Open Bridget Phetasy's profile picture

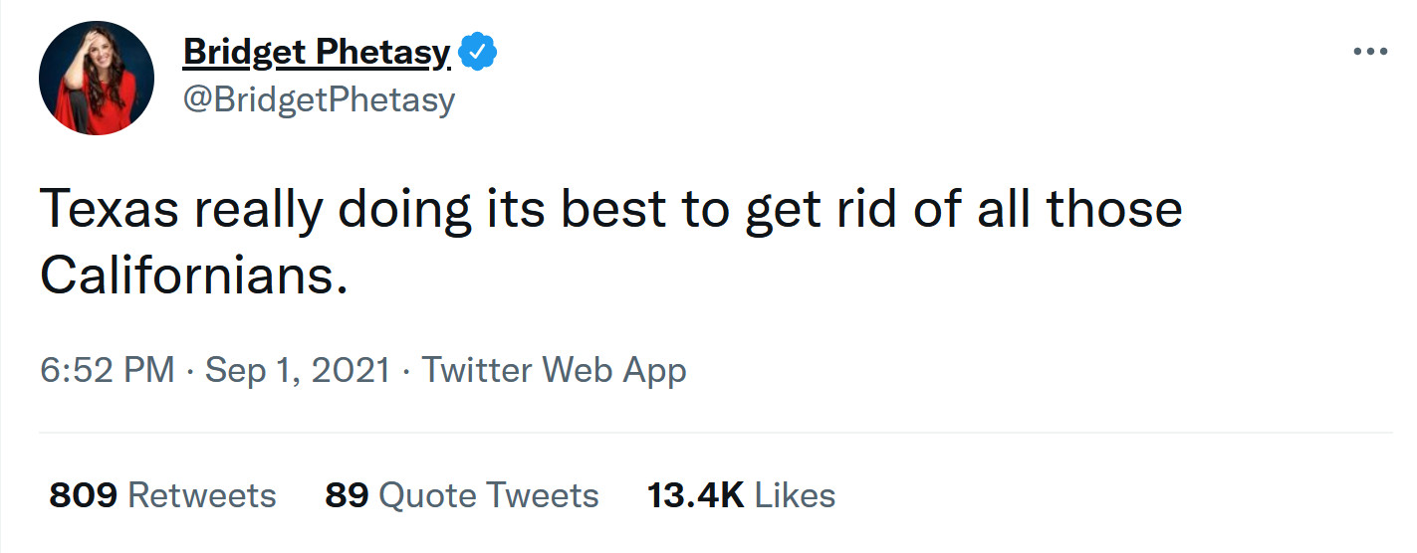pyautogui.click(x=97, y=79)
